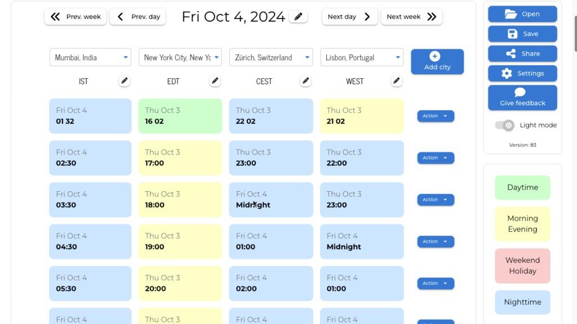Edit the CEST timezone label pencil icon

tap(305, 81)
